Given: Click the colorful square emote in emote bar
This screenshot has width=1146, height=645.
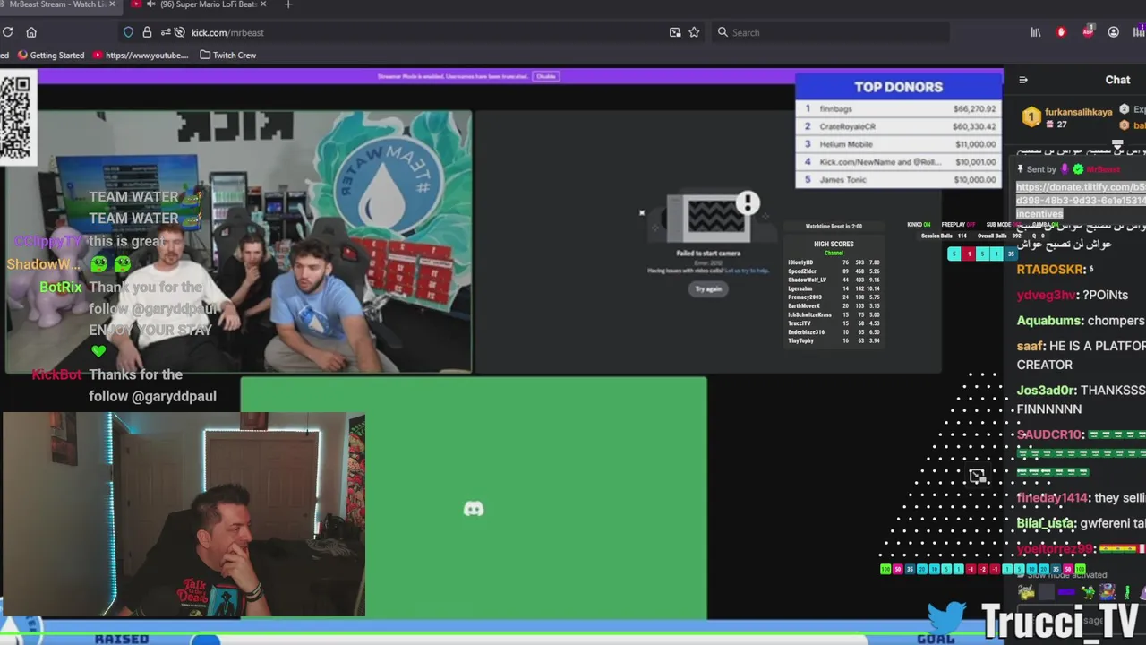Looking at the screenshot, I should click(1108, 592).
